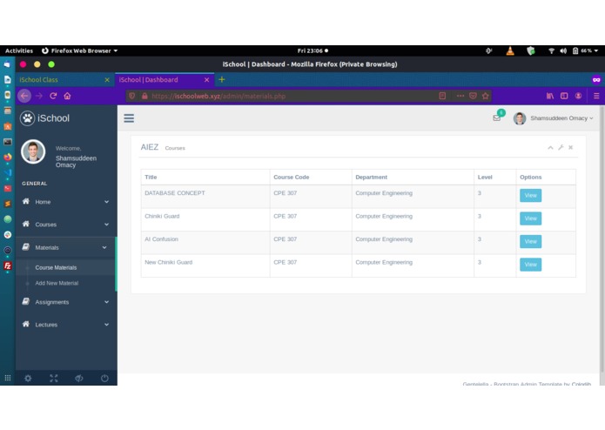Click the Colorlib footer link
This screenshot has height=430, width=605.
(581, 384)
